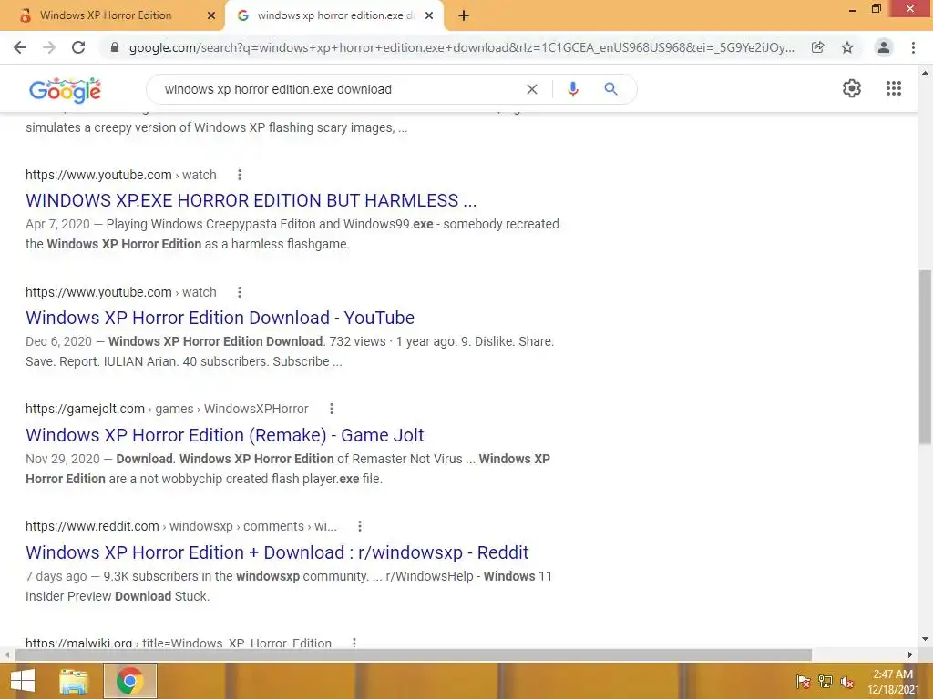The height and width of the screenshot is (699, 933).
Task: Go back to the previous page
Action: pyautogui.click(x=20, y=47)
